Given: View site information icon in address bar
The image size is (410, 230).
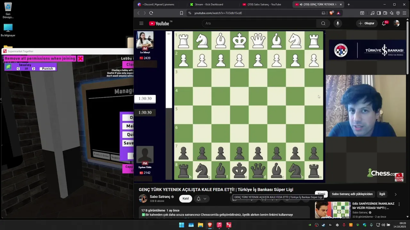Looking at the screenshot, I should click(x=190, y=13).
